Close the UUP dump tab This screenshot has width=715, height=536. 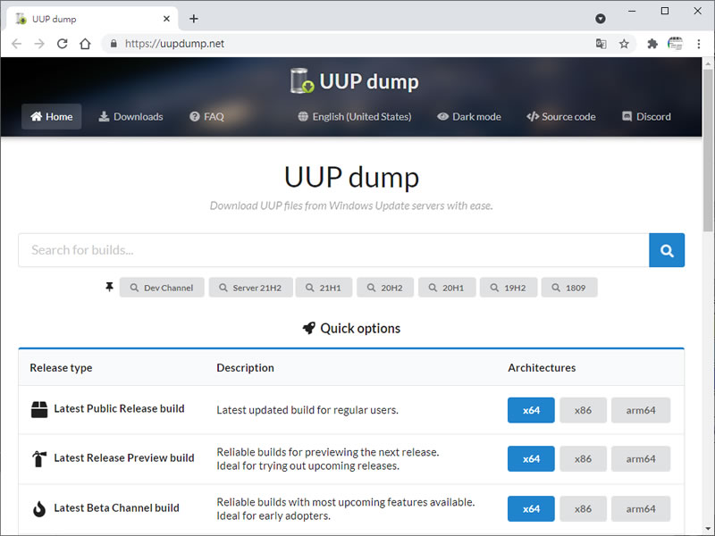coord(166,19)
